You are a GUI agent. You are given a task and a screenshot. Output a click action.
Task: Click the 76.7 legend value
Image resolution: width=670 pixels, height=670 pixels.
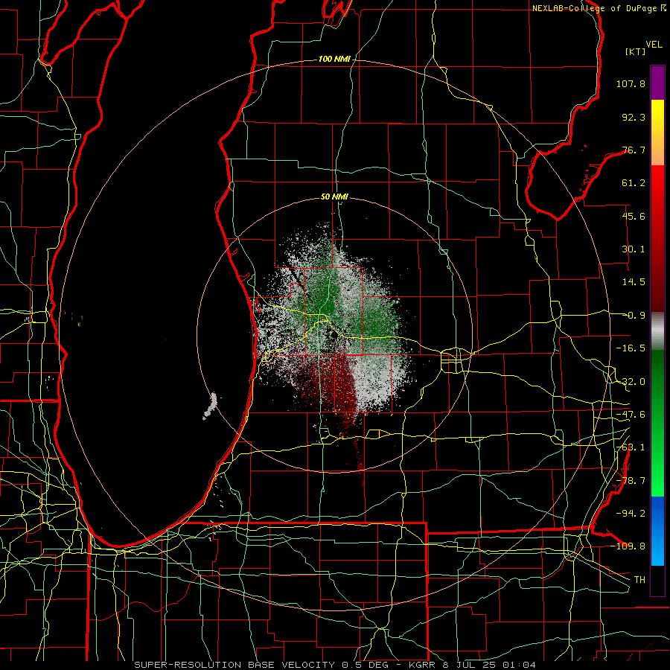click(x=634, y=150)
